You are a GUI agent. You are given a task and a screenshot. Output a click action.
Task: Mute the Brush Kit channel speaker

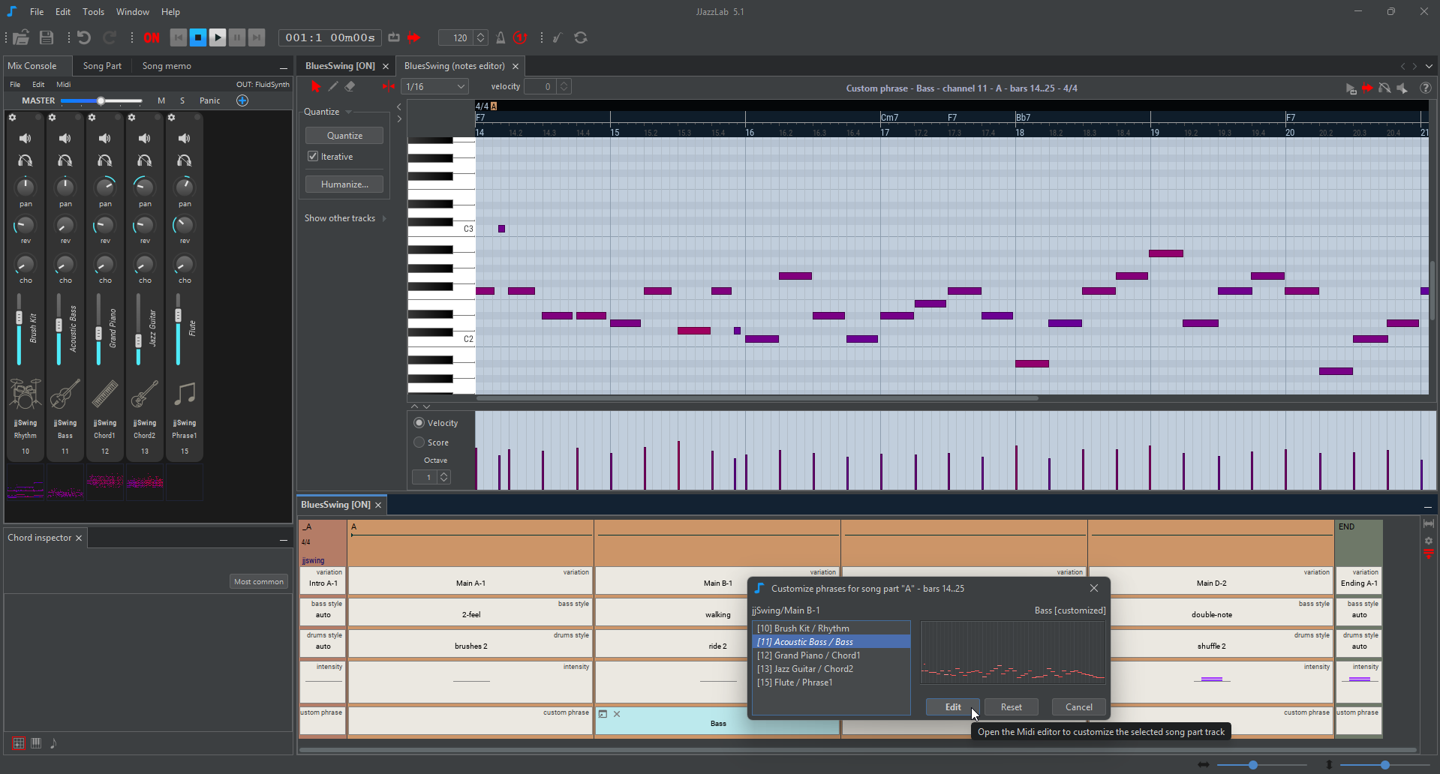tap(26, 139)
